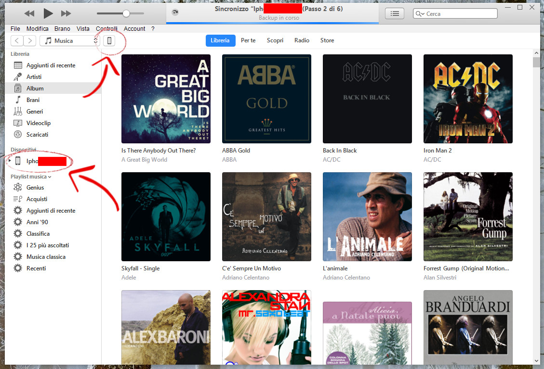Go forward with the navigation arrow
The width and height of the screenshot is (544, 369).
pyautogui.click(x=30, y=40)
